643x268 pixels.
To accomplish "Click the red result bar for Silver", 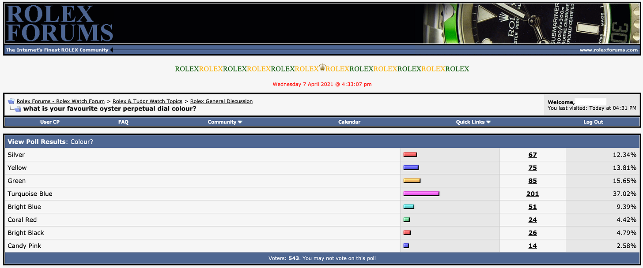I will click(410, 155).
